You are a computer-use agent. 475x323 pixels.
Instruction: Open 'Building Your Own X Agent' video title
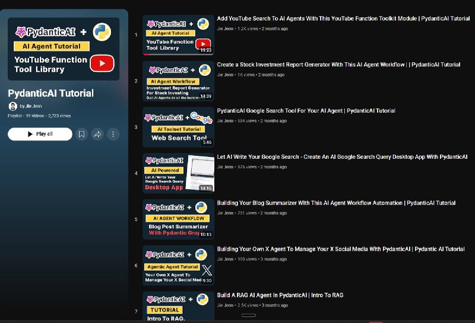click(x=341, y=249)
